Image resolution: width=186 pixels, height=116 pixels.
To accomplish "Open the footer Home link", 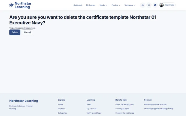I will click(x=60, y=104).
